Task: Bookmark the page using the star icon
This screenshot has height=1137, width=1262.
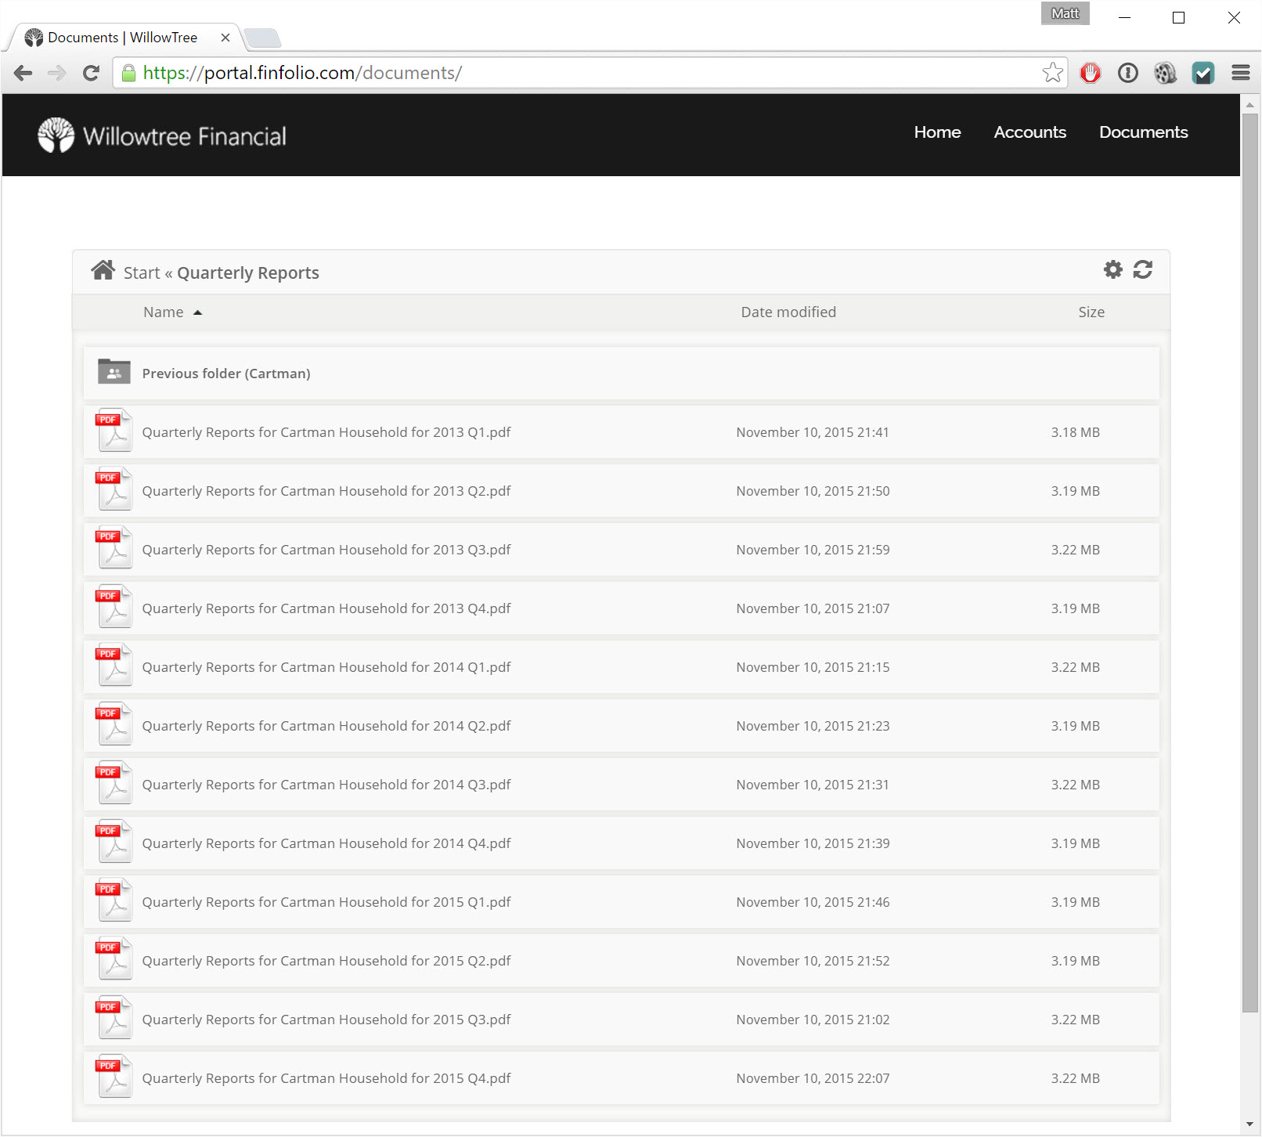Action: (1052, 72)
